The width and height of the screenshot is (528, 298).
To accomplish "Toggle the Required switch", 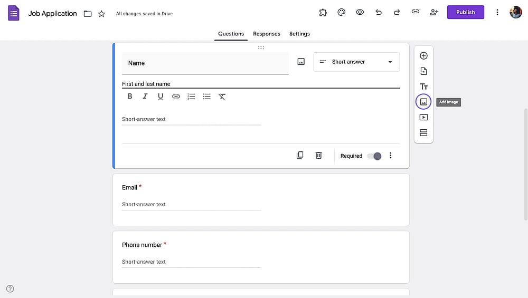I will [x=374, y=156].
